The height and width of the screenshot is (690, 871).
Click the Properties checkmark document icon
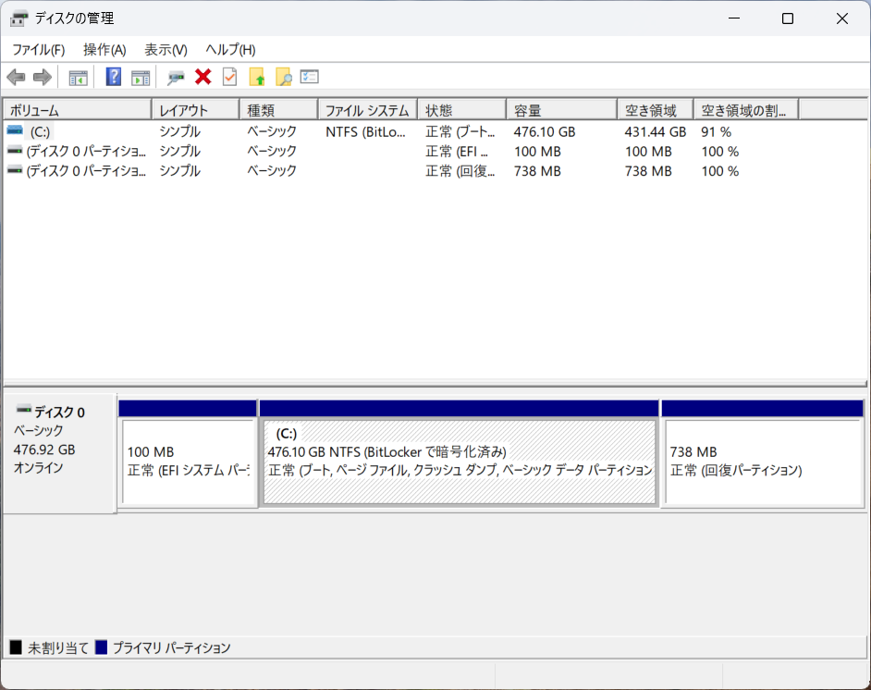229,77
